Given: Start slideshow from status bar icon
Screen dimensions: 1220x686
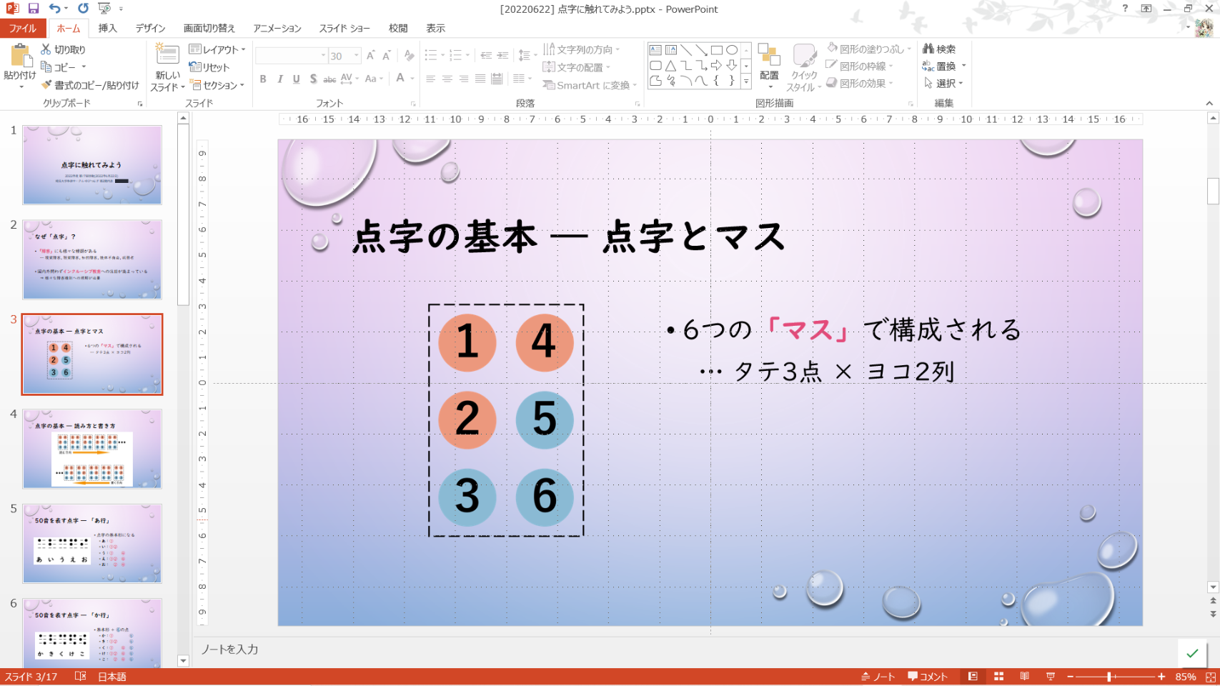Looking at the screenshot, I should [1050, 676].
